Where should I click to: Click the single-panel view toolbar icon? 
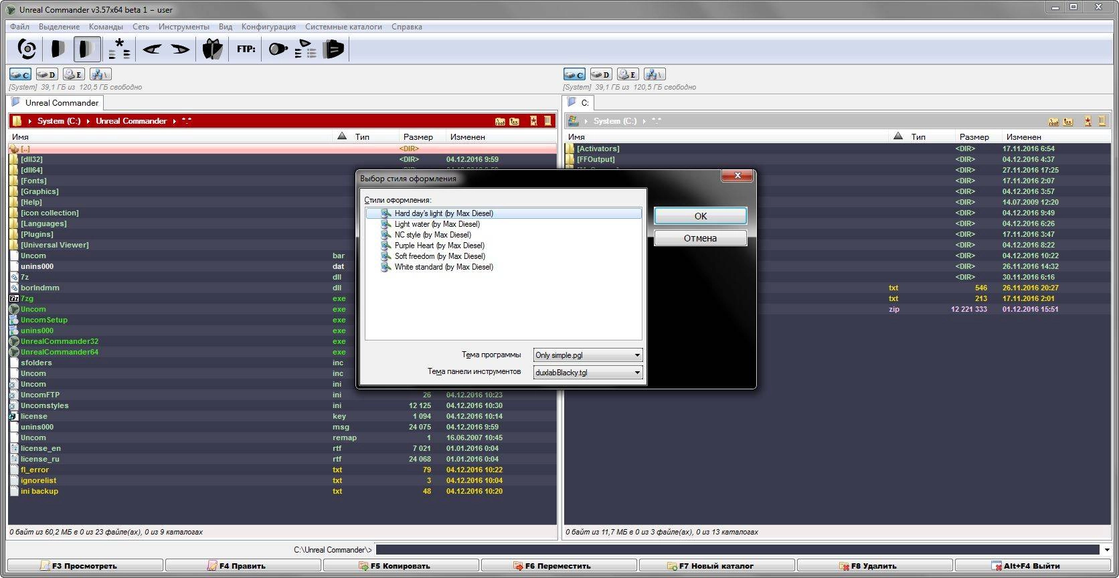click(58, 49)
